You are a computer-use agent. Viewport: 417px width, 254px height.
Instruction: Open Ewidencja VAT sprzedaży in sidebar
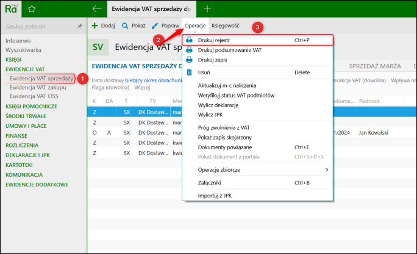41,79
